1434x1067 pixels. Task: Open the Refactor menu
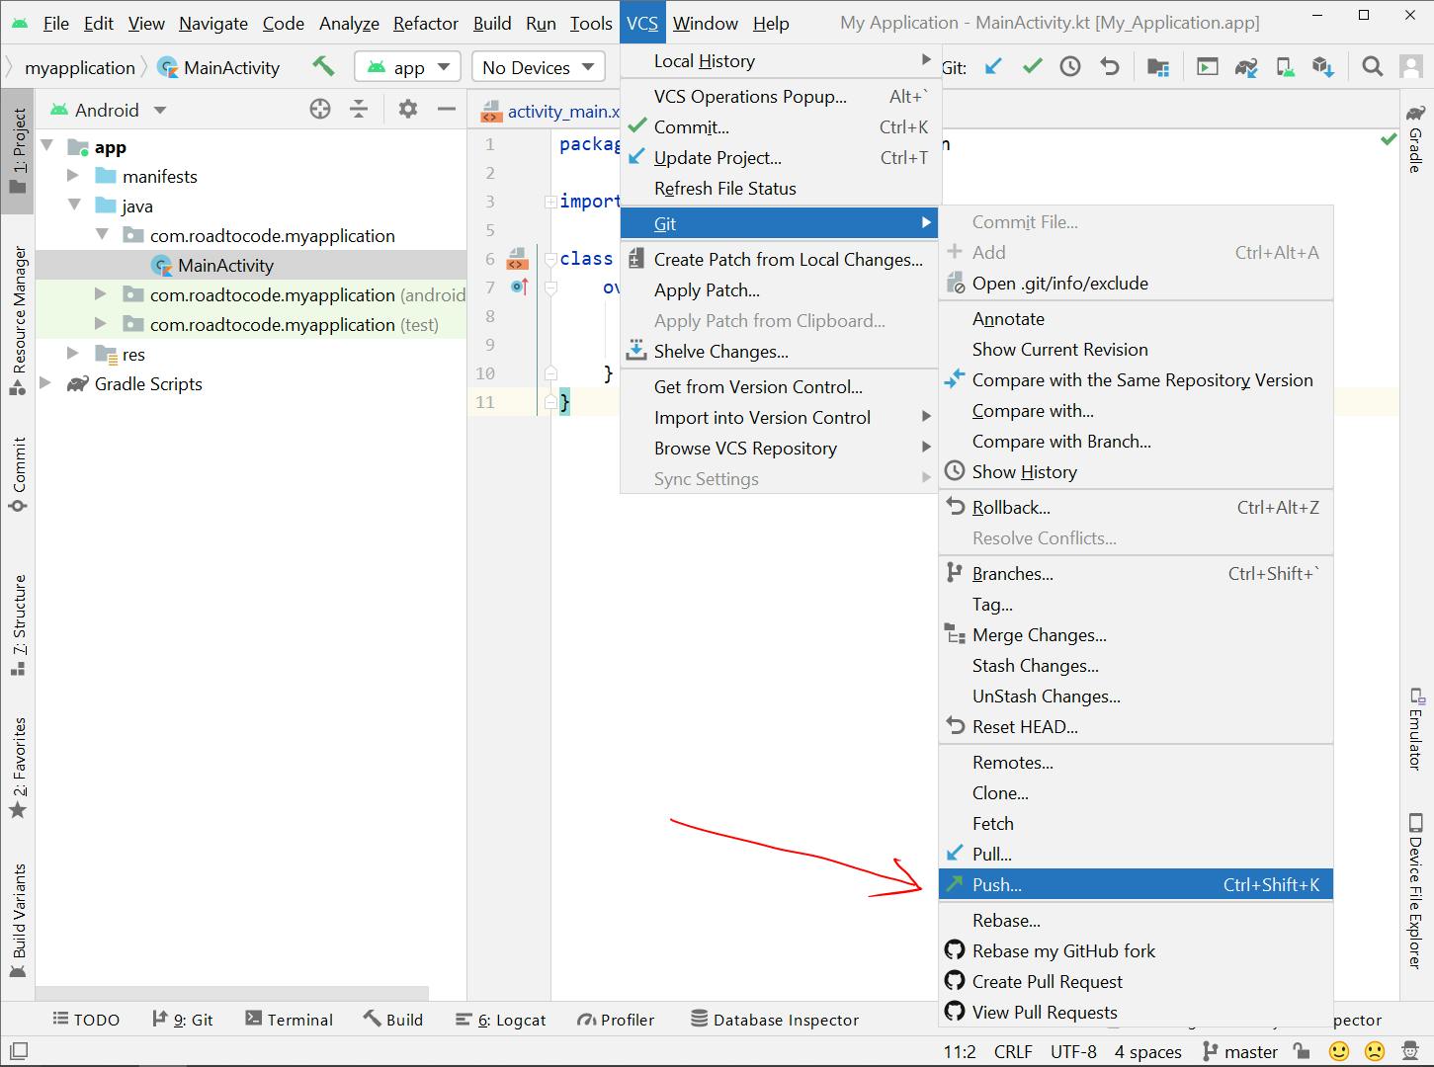[x=426, y=23]
